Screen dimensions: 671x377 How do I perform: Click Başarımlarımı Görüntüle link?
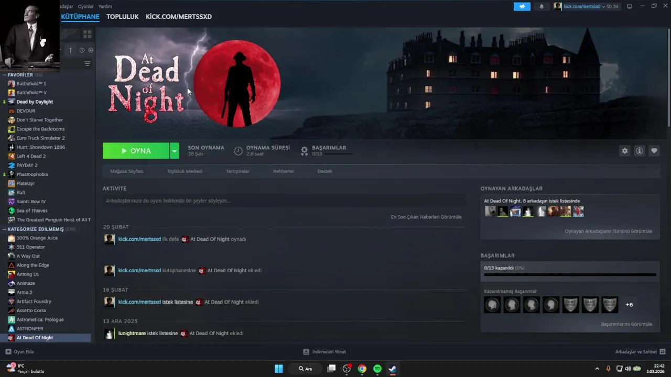point(626,324)
